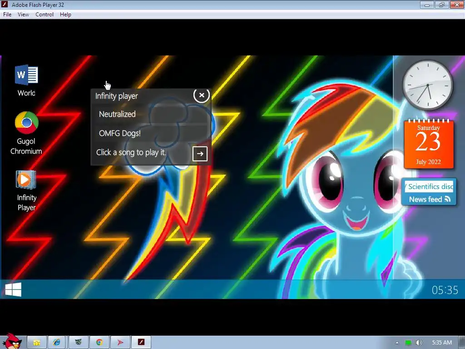Select the Flash Player taskbar button
Viewport: 465px width, 349px height.
[x=141, y=343]
